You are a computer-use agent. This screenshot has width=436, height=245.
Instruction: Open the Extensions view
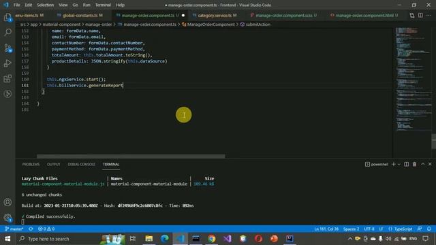coord(7,79)
